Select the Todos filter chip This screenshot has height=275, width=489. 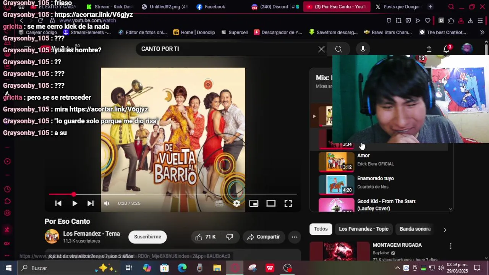[321, 229]
